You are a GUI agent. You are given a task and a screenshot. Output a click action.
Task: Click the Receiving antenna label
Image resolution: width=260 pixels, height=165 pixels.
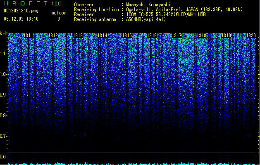point(95,19)
